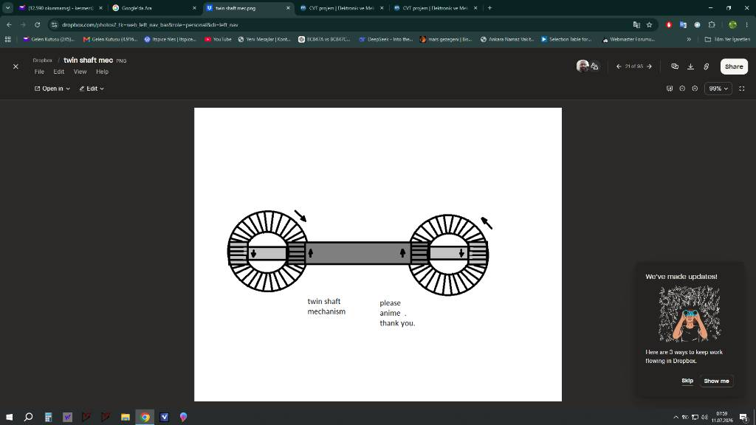Open Tüm Yer İşaretleri folder
This screenshot has height=425, width=756.
point(727,40)
